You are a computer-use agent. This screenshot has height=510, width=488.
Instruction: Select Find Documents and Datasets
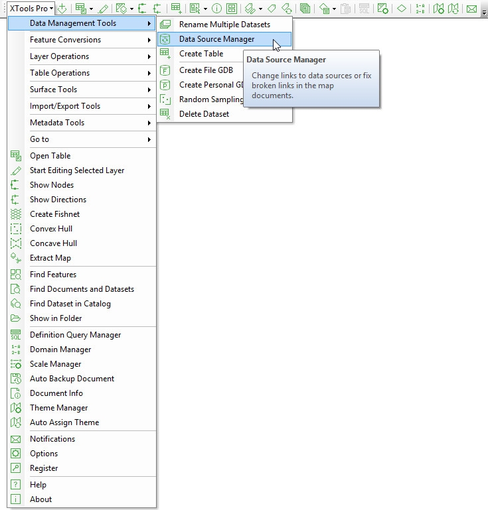coord(82,289)
